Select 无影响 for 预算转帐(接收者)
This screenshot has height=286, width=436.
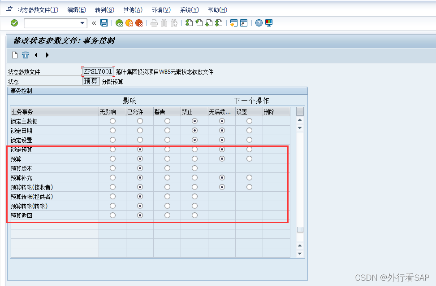pyautogui.click(x=112, y=187)
